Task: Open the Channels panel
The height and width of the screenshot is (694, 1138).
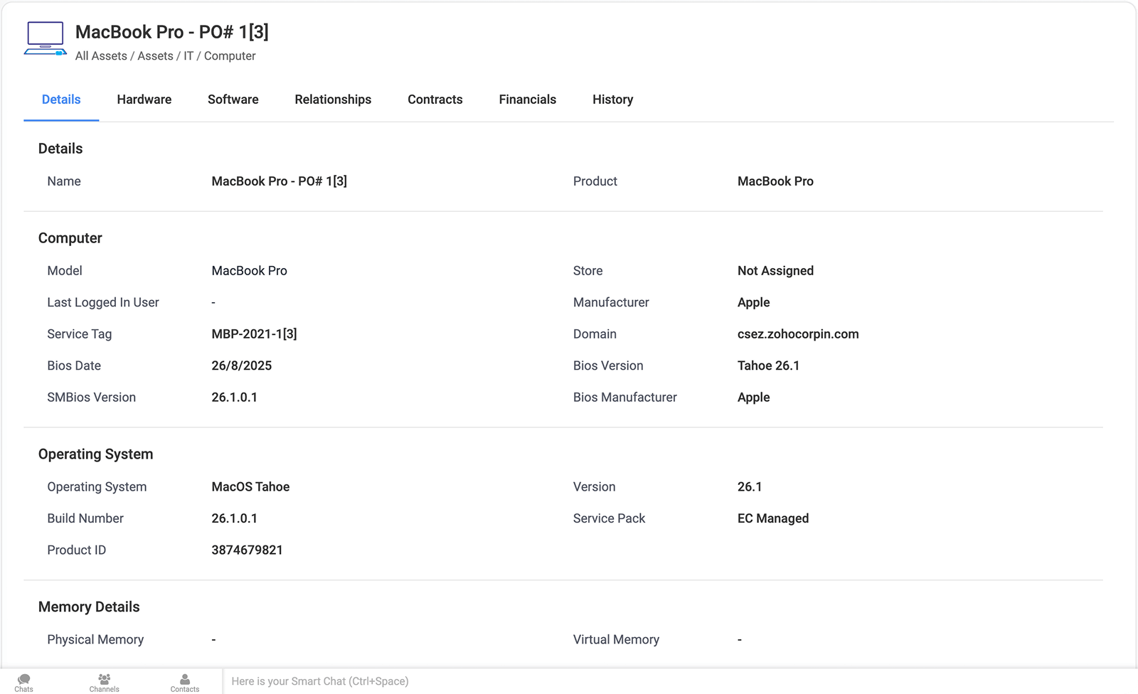Action: [x=104, y=683]
